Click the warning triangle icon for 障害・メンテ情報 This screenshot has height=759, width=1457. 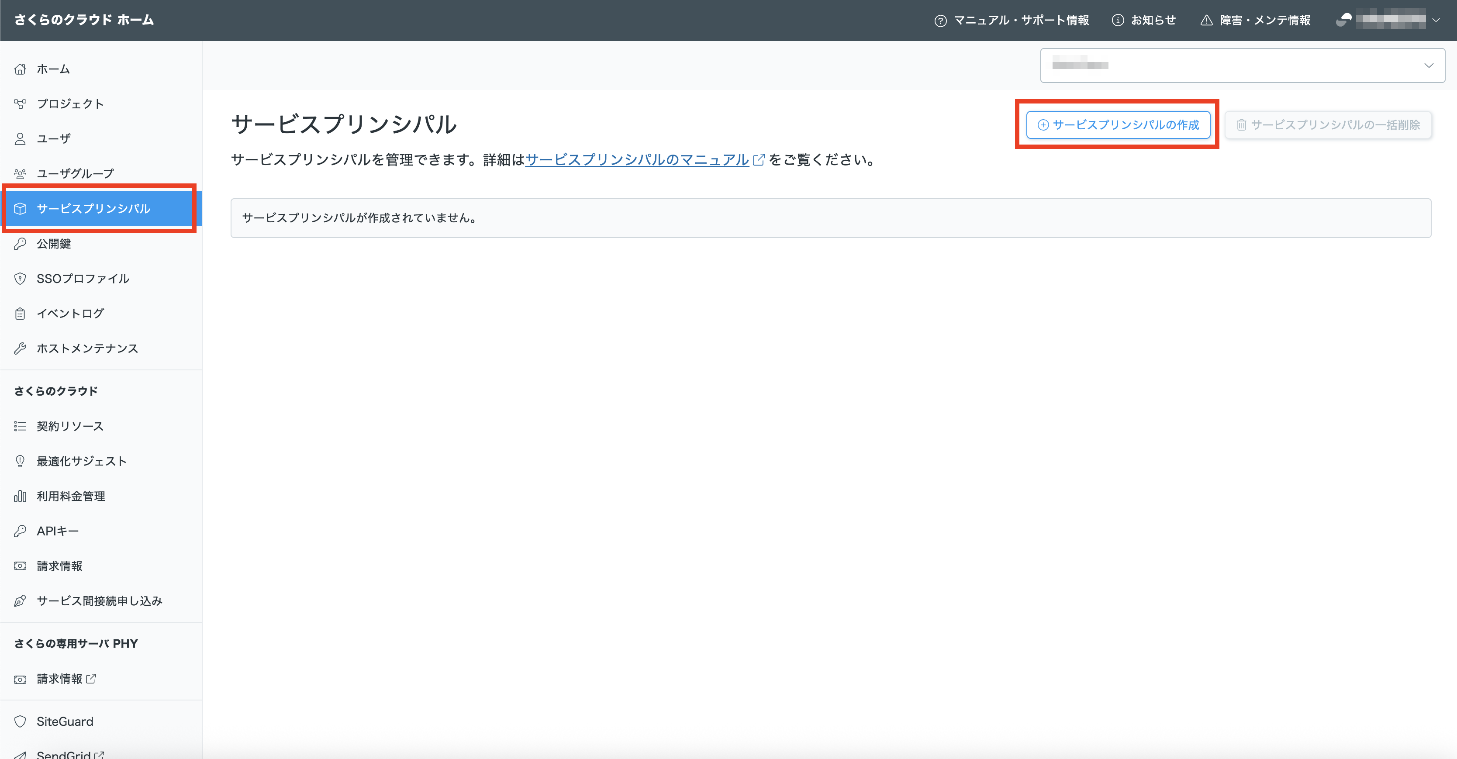click(x=1206, y=21)
